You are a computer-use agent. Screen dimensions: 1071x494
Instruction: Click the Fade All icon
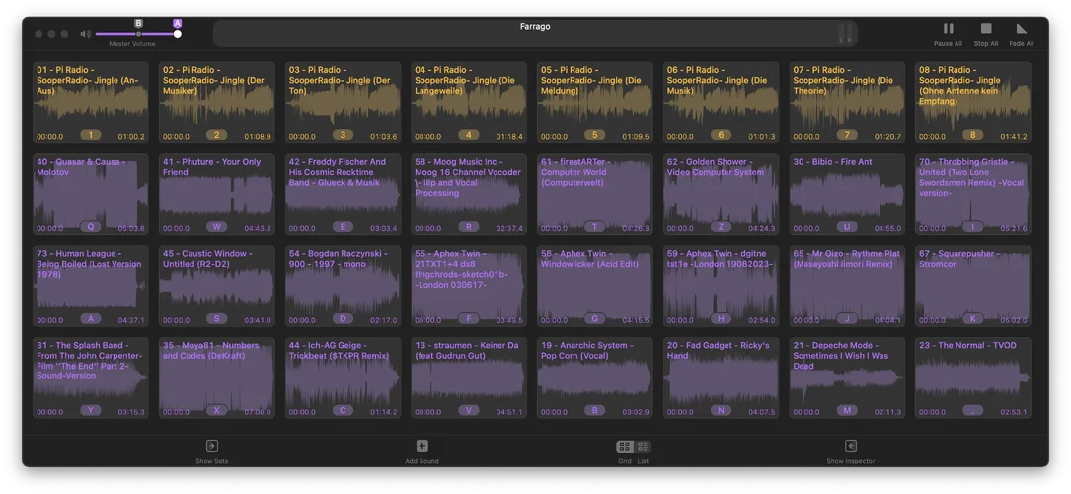[1022, 29]
